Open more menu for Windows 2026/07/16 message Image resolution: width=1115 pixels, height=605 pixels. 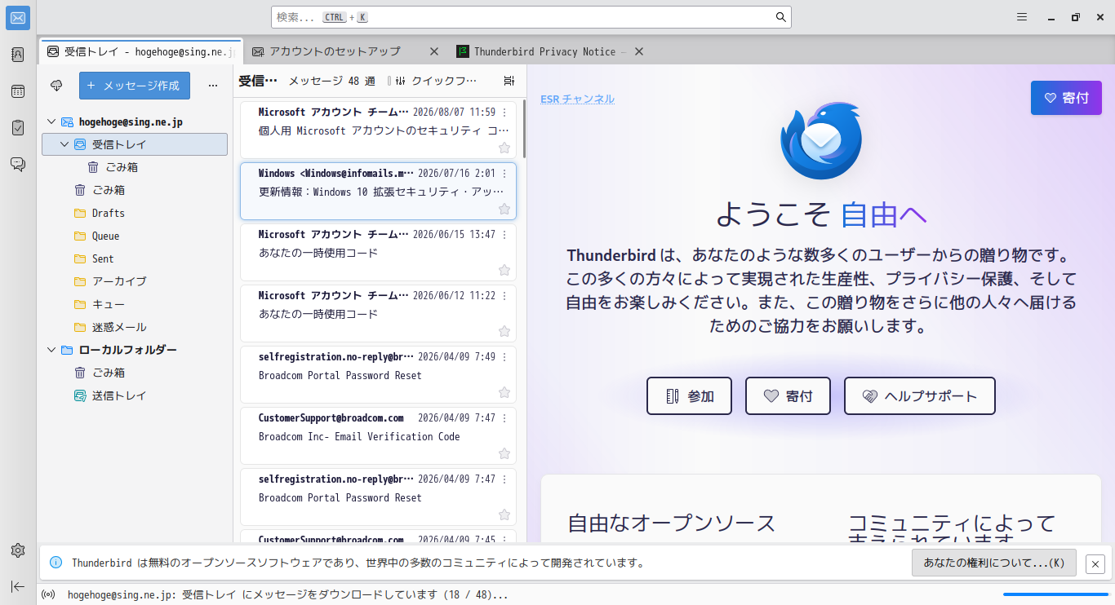tap(504, 174)
